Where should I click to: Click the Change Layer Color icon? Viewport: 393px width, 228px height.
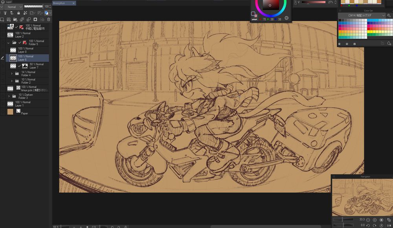(x=46, y=13)
